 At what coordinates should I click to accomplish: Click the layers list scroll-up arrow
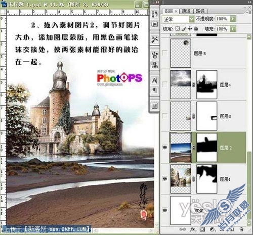pyautogui.click(x=249, y=37)
